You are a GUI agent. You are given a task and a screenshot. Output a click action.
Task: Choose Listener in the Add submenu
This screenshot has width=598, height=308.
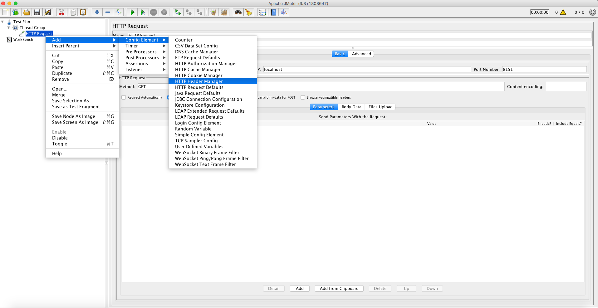[134, 70]
